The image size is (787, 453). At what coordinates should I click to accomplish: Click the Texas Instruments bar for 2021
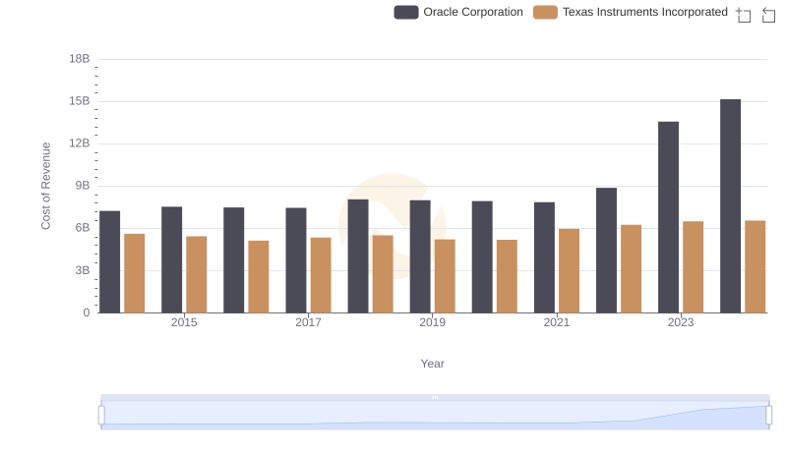[569, 271]
